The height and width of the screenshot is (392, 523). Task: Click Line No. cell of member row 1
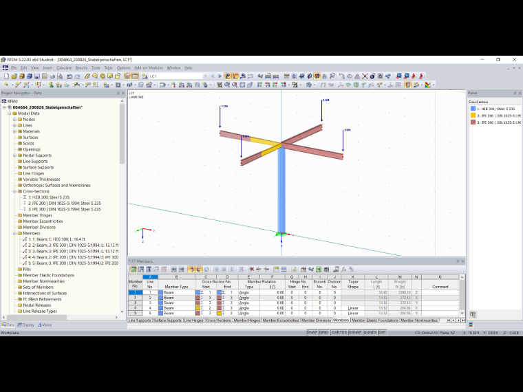pos(150,292)
